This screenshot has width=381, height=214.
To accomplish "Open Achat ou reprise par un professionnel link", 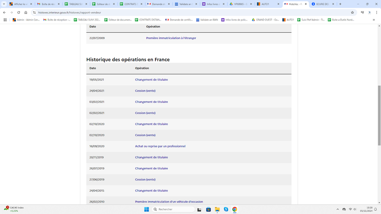I will [x=160, y=146].
